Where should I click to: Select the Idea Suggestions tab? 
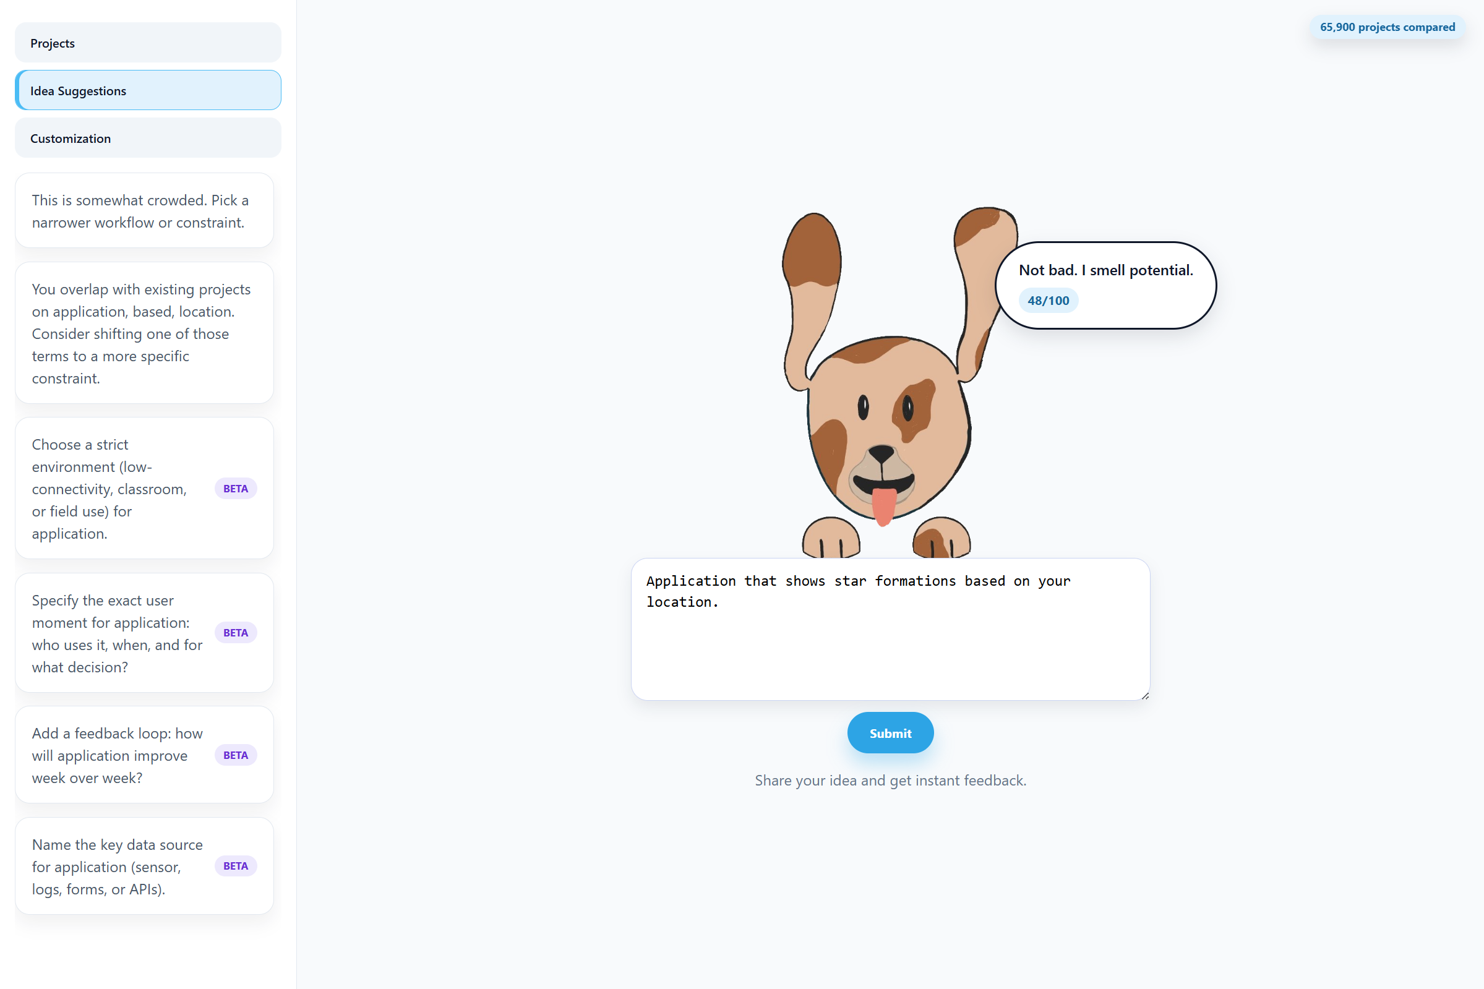coord(148,90)
